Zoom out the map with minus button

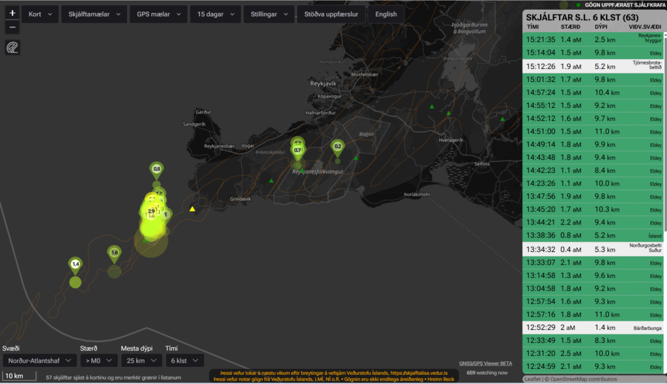[x=12, y=28]
